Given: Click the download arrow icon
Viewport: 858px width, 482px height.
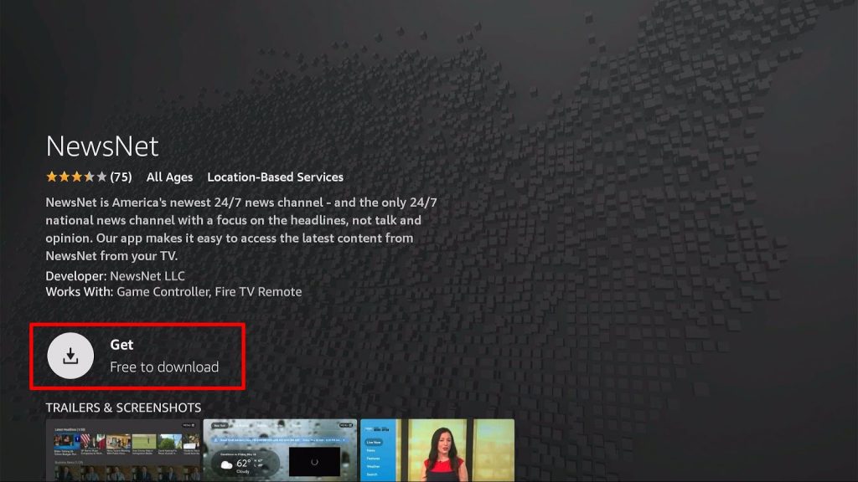Looking at the screenshot, I should 70,356.
